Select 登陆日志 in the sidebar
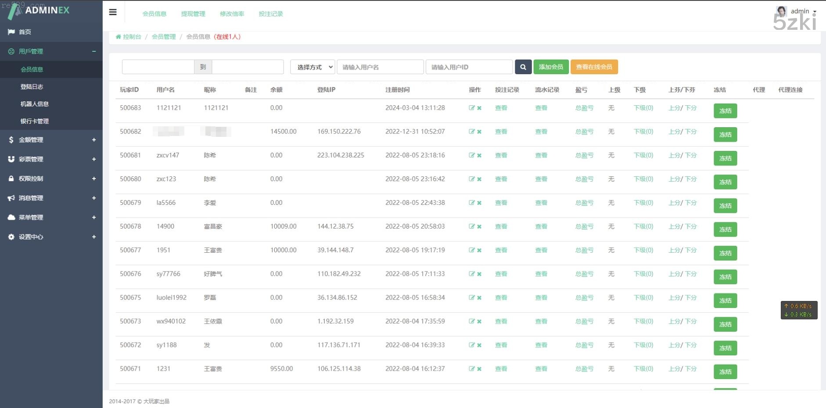This screenshot has height=408, width=826. pyautogui.click(x=32, y=87)
